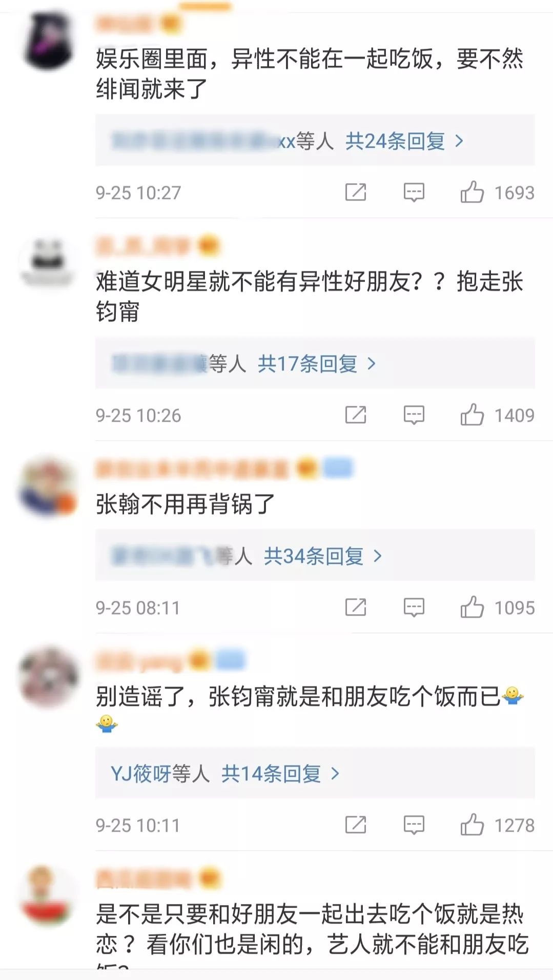This screenshot has width=553, height=980.
Task: Open watermelon avatar of last commenter
Action: (x=47, y=896)
